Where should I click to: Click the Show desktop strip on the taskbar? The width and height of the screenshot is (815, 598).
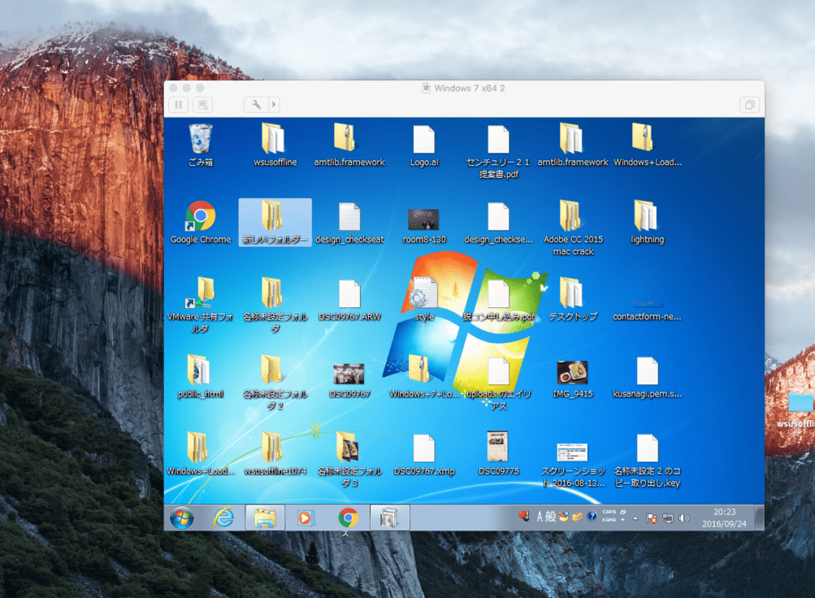point(760,518)
